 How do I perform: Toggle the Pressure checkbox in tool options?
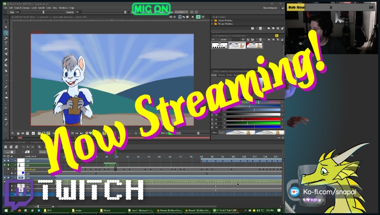coord(155,12)
